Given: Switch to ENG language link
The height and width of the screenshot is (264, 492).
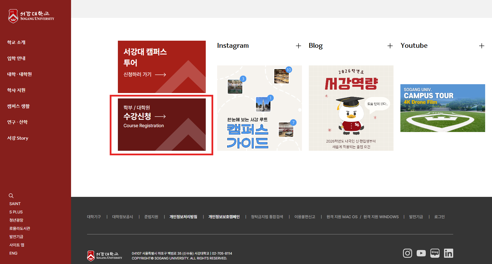Looking at the screenshot, I should coord(13,253).
